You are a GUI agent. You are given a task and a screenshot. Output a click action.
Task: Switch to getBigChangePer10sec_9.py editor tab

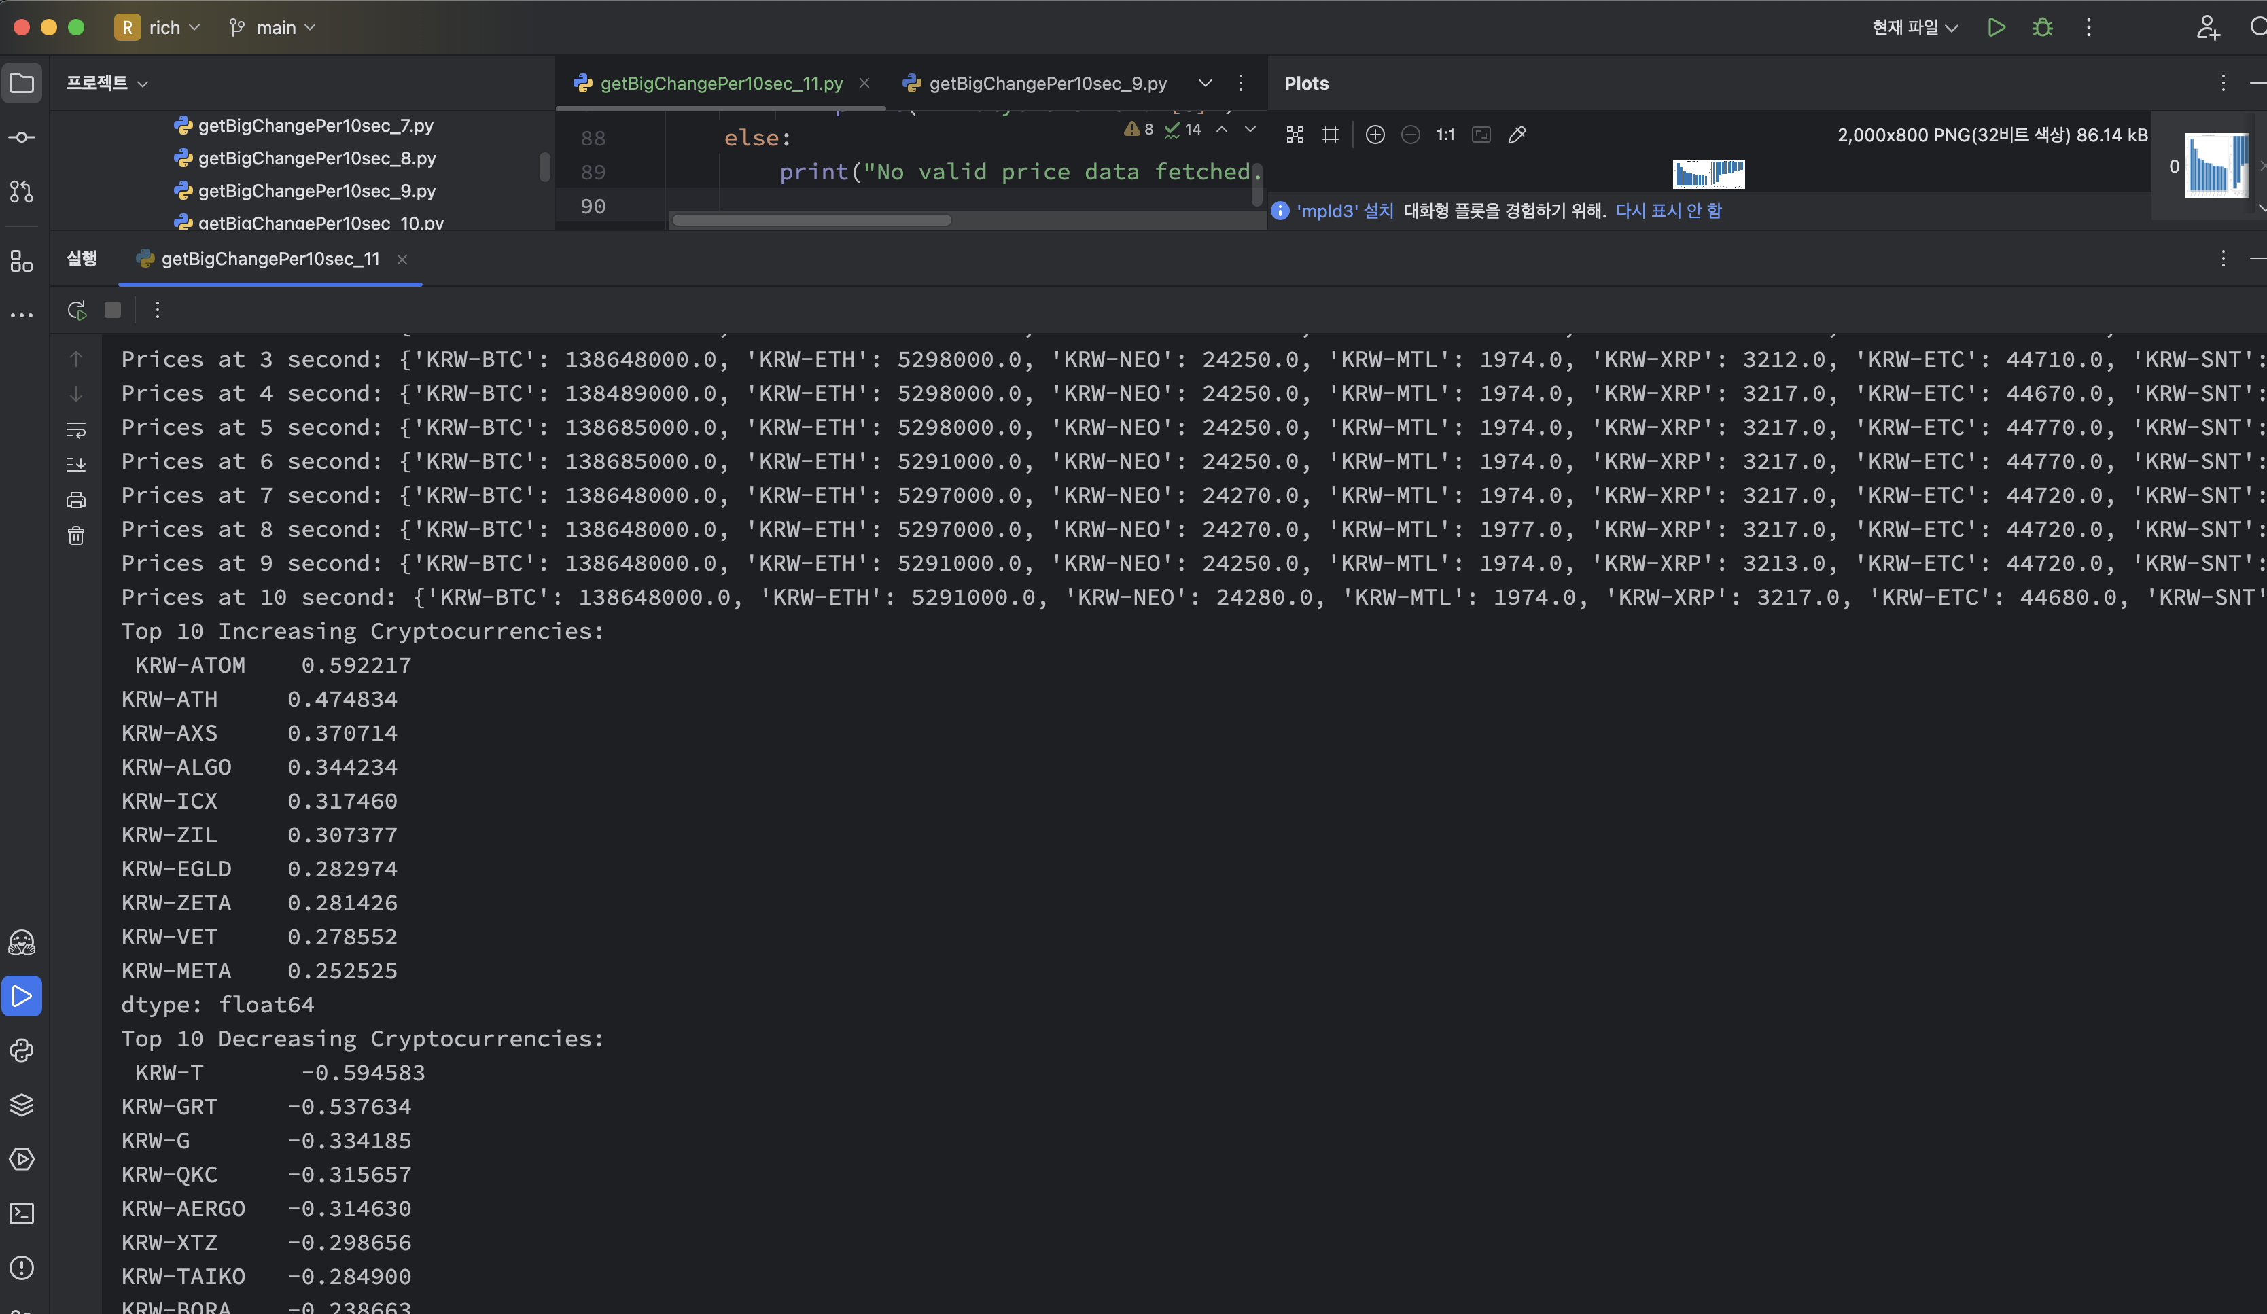coord(1047,84)
